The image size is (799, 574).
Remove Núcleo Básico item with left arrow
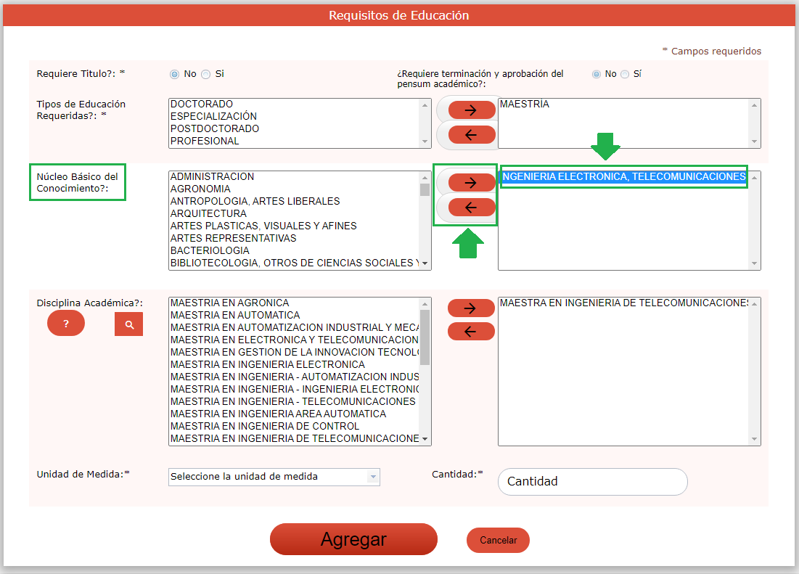[471, 208]
